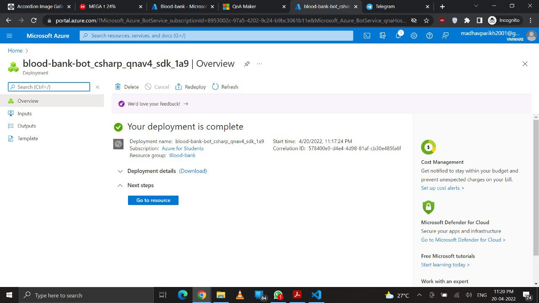Image resolution: width=539 pixels, height=303 pixels.
Task: Refresh the deployment overview
Action: [x=225, y=87]
